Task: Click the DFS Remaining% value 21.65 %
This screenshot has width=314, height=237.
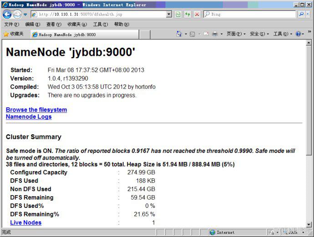Action: click(144, 214)
